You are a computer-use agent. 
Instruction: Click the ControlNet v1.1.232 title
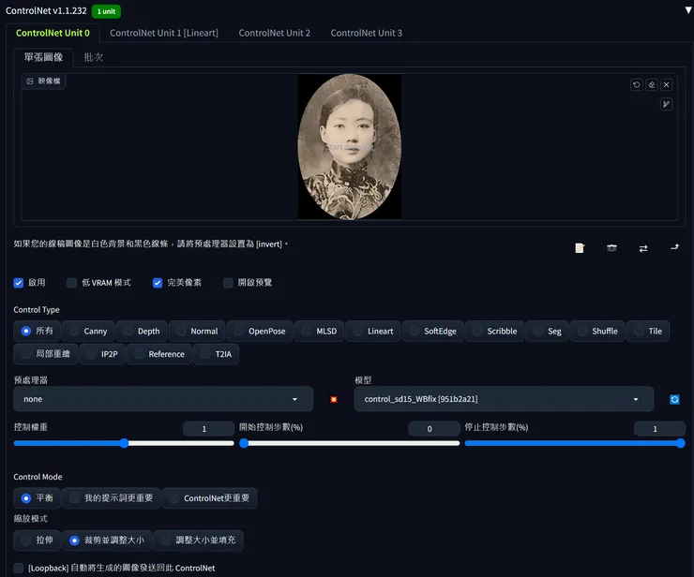46,10
